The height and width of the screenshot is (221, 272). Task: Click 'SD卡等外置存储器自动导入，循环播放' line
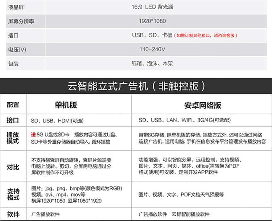click(x=71, y=142)
